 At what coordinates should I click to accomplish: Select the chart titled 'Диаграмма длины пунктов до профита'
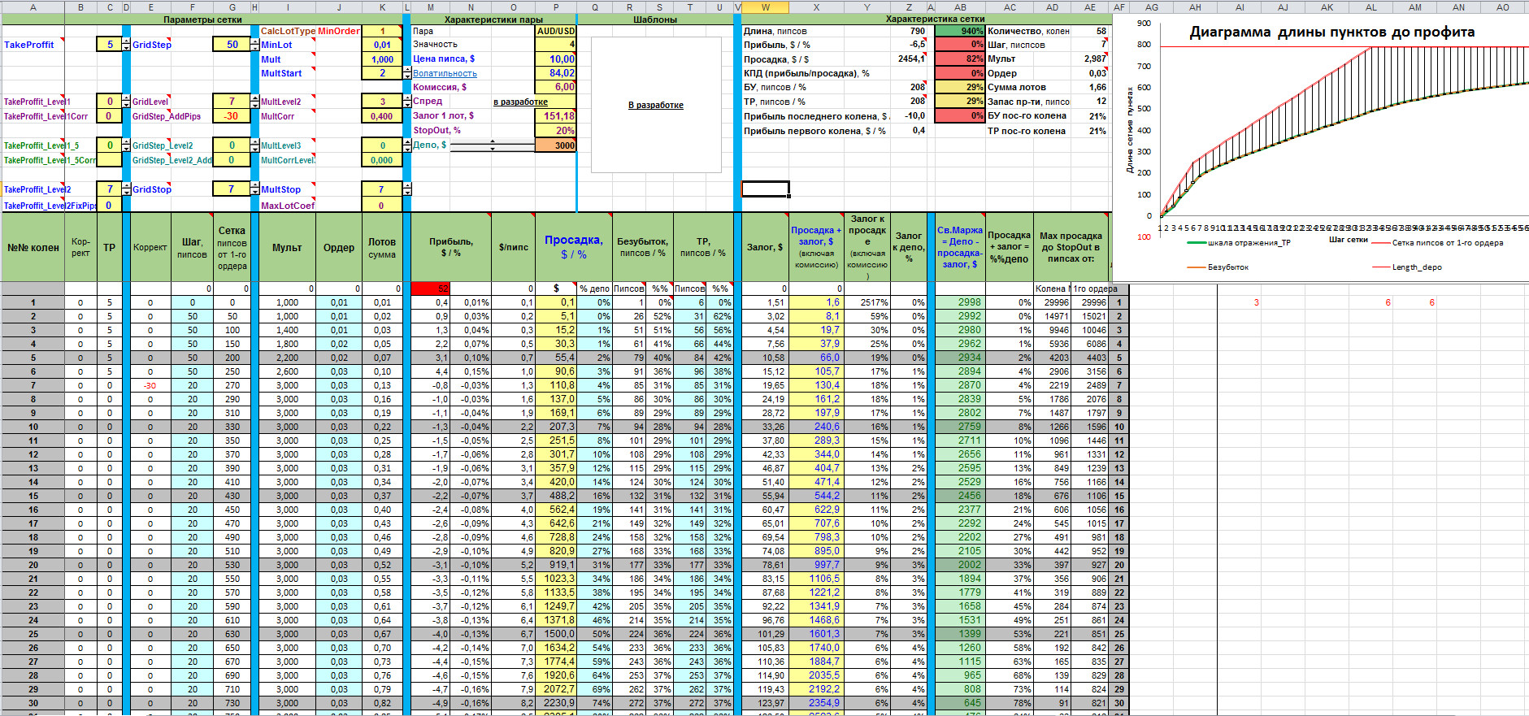(1321, 148)
